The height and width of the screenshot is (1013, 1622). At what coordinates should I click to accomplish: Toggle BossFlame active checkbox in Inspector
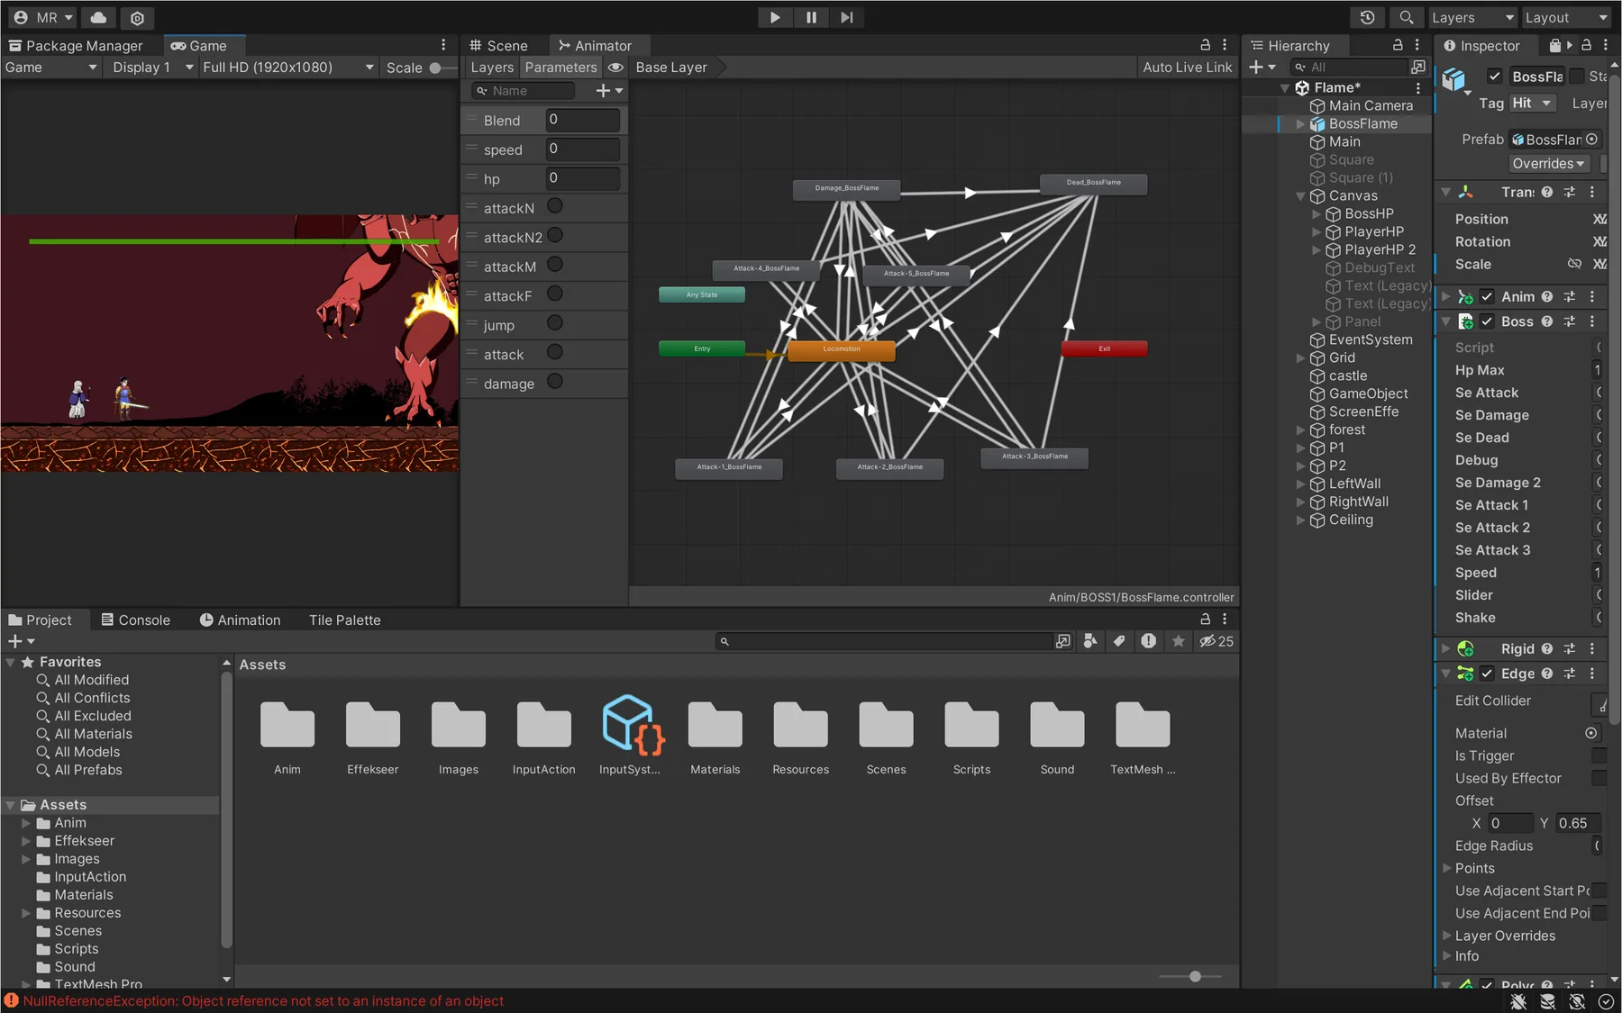[1495, 77]
